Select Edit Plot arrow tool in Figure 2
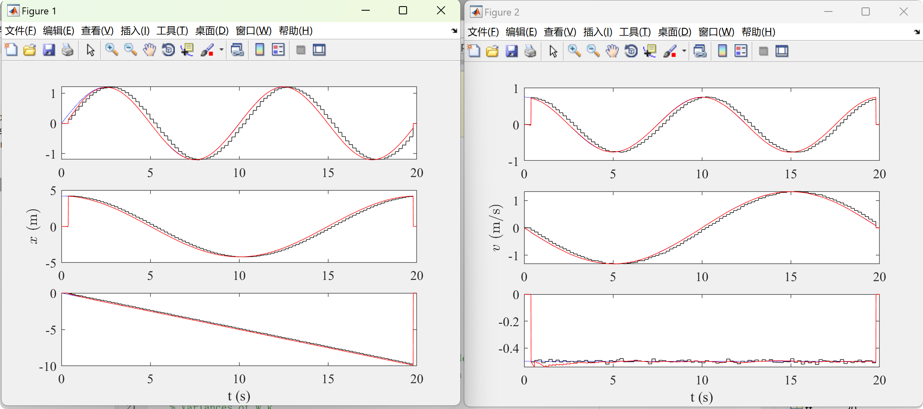This screenshot has width=923, height=409. (x=553, y=51)
